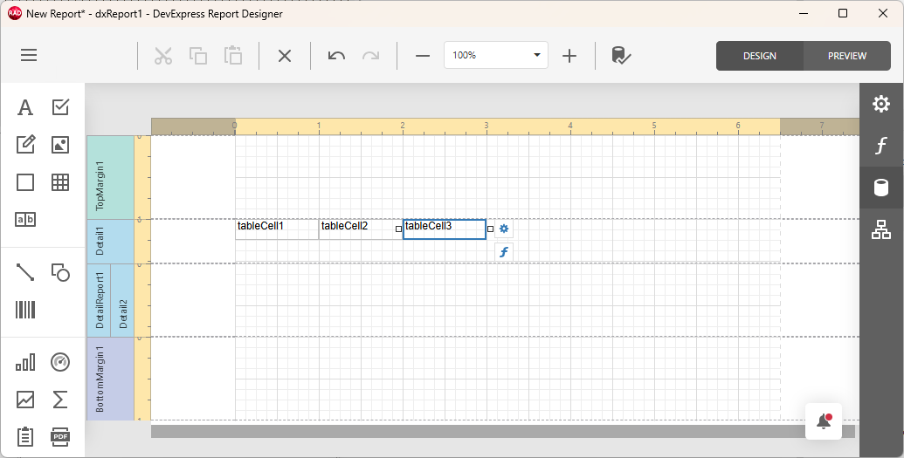
Task: Open the Expressions f panel
Action: (x=881, y=146)
